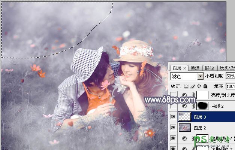This screenshot has height=150, width=235.
Task: Switch to the 路径 tab
Action: tap(210, 68)
